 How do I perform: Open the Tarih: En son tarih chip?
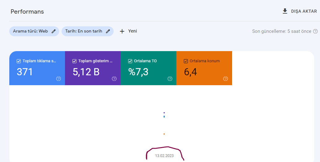[x=88, y=31]
